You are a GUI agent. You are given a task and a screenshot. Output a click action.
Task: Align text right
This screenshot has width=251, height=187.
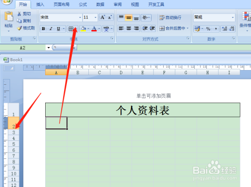[x=136, y=29]
